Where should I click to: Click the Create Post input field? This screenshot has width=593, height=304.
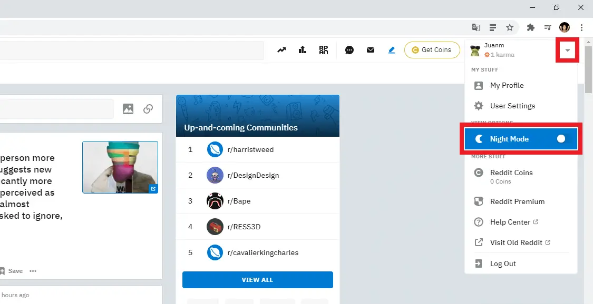pyautogui.click(x=57, y=109)
